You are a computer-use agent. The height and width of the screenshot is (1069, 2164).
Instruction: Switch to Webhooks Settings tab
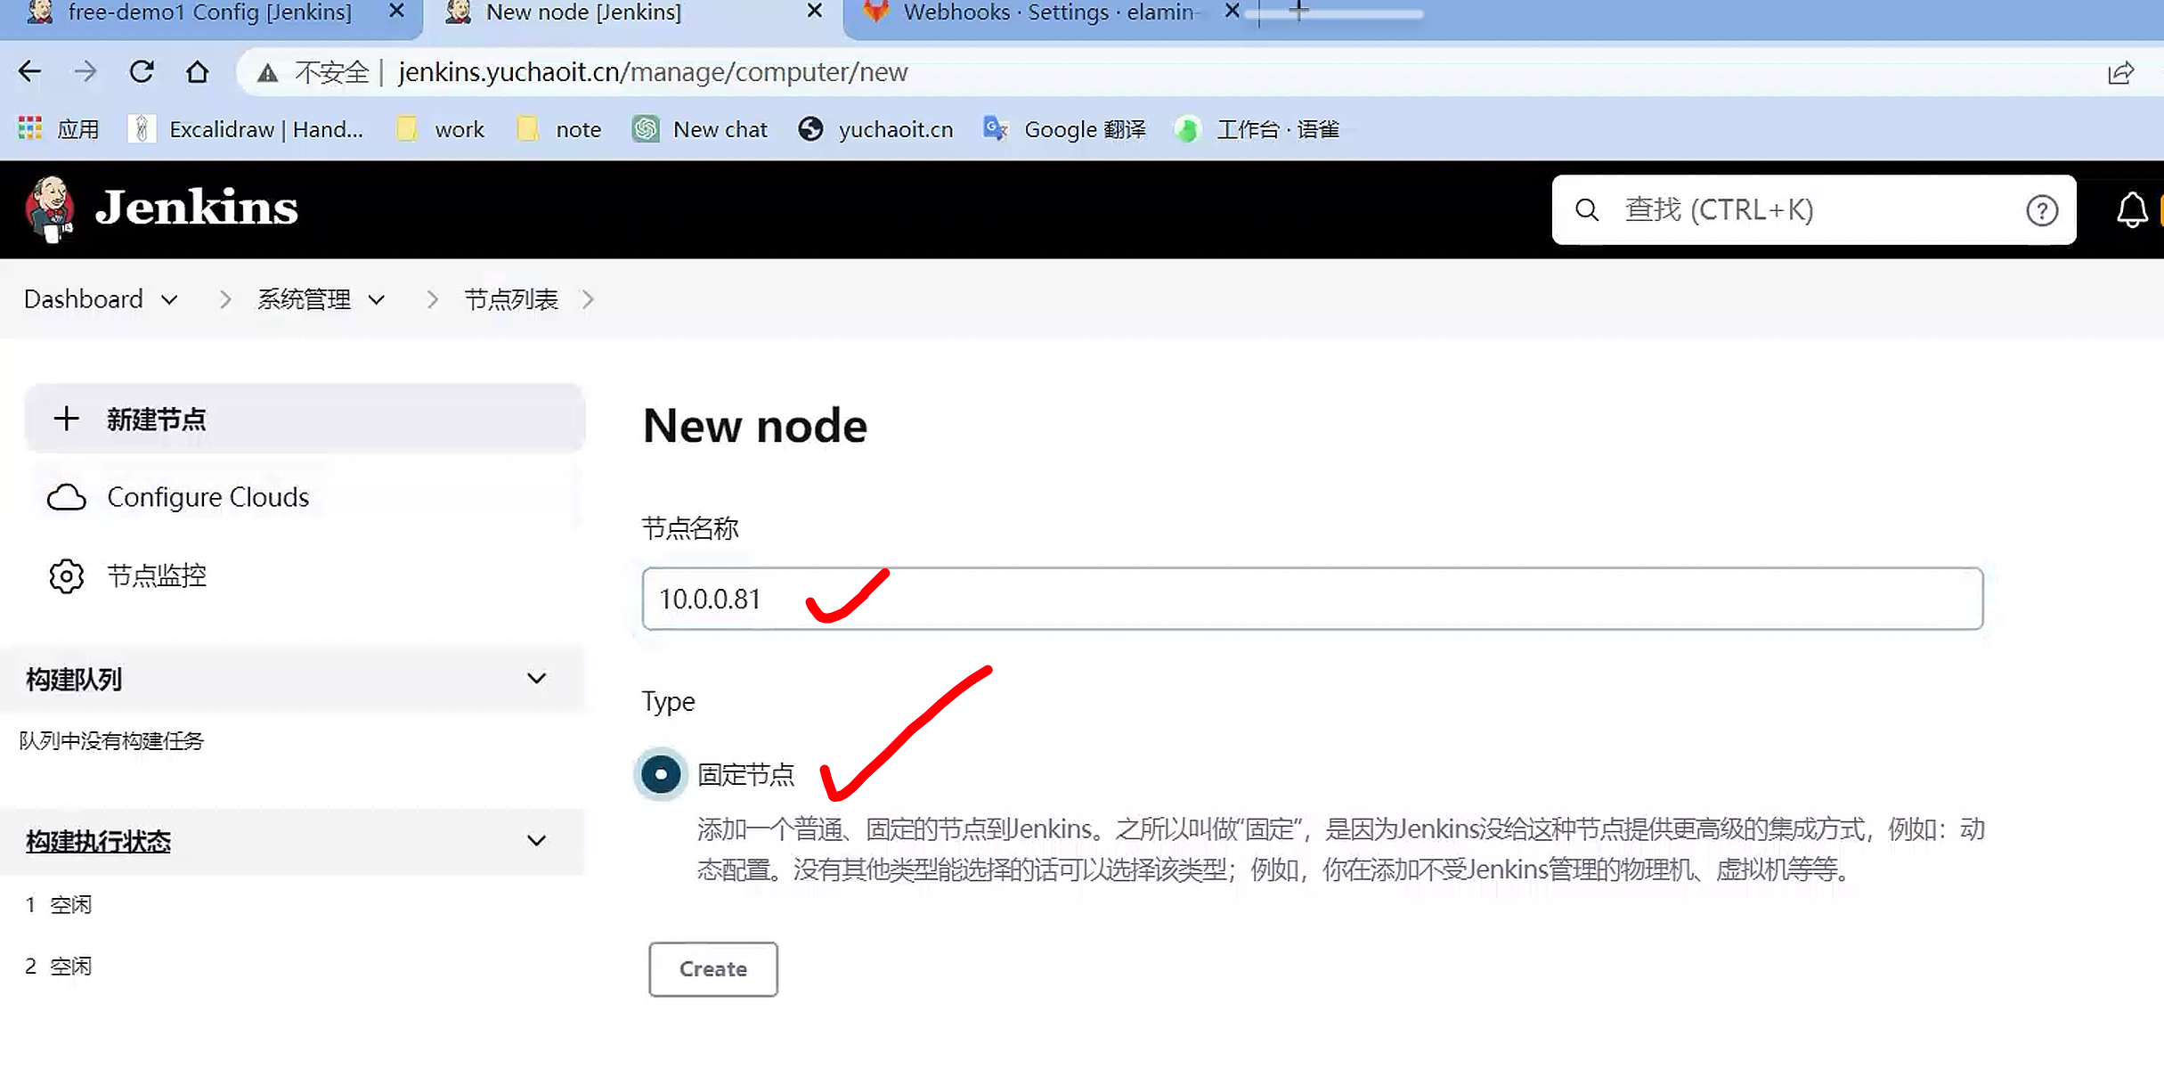(x=1046, y=12)
